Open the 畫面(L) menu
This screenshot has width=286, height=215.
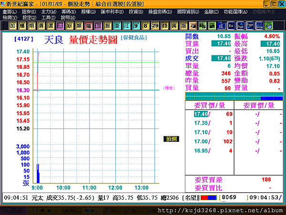pyautogui.click(x=10, y=12)
